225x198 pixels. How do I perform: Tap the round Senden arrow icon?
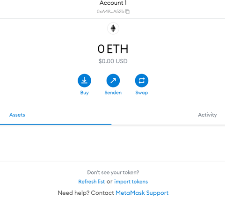click(113, 81)
